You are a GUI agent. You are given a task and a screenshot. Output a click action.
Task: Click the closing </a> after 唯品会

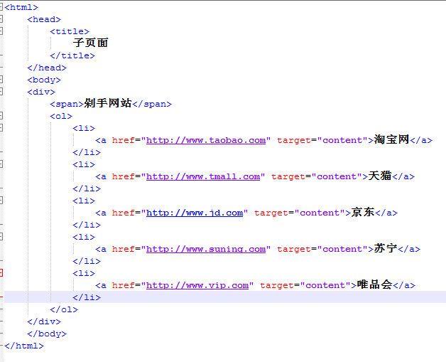click(404, 285)
